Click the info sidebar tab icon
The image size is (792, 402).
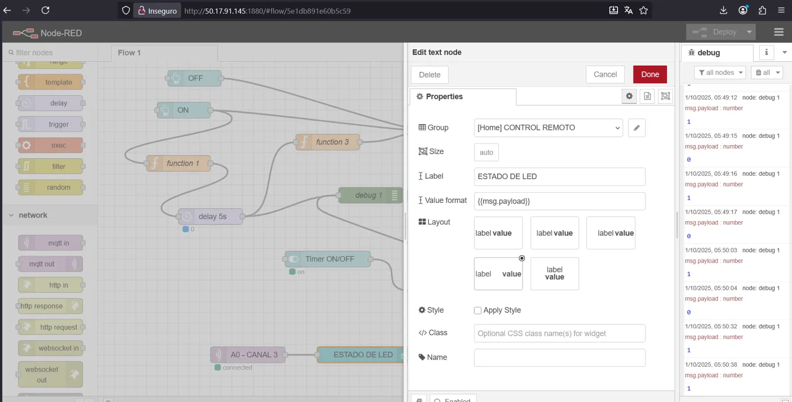[766, 52]
